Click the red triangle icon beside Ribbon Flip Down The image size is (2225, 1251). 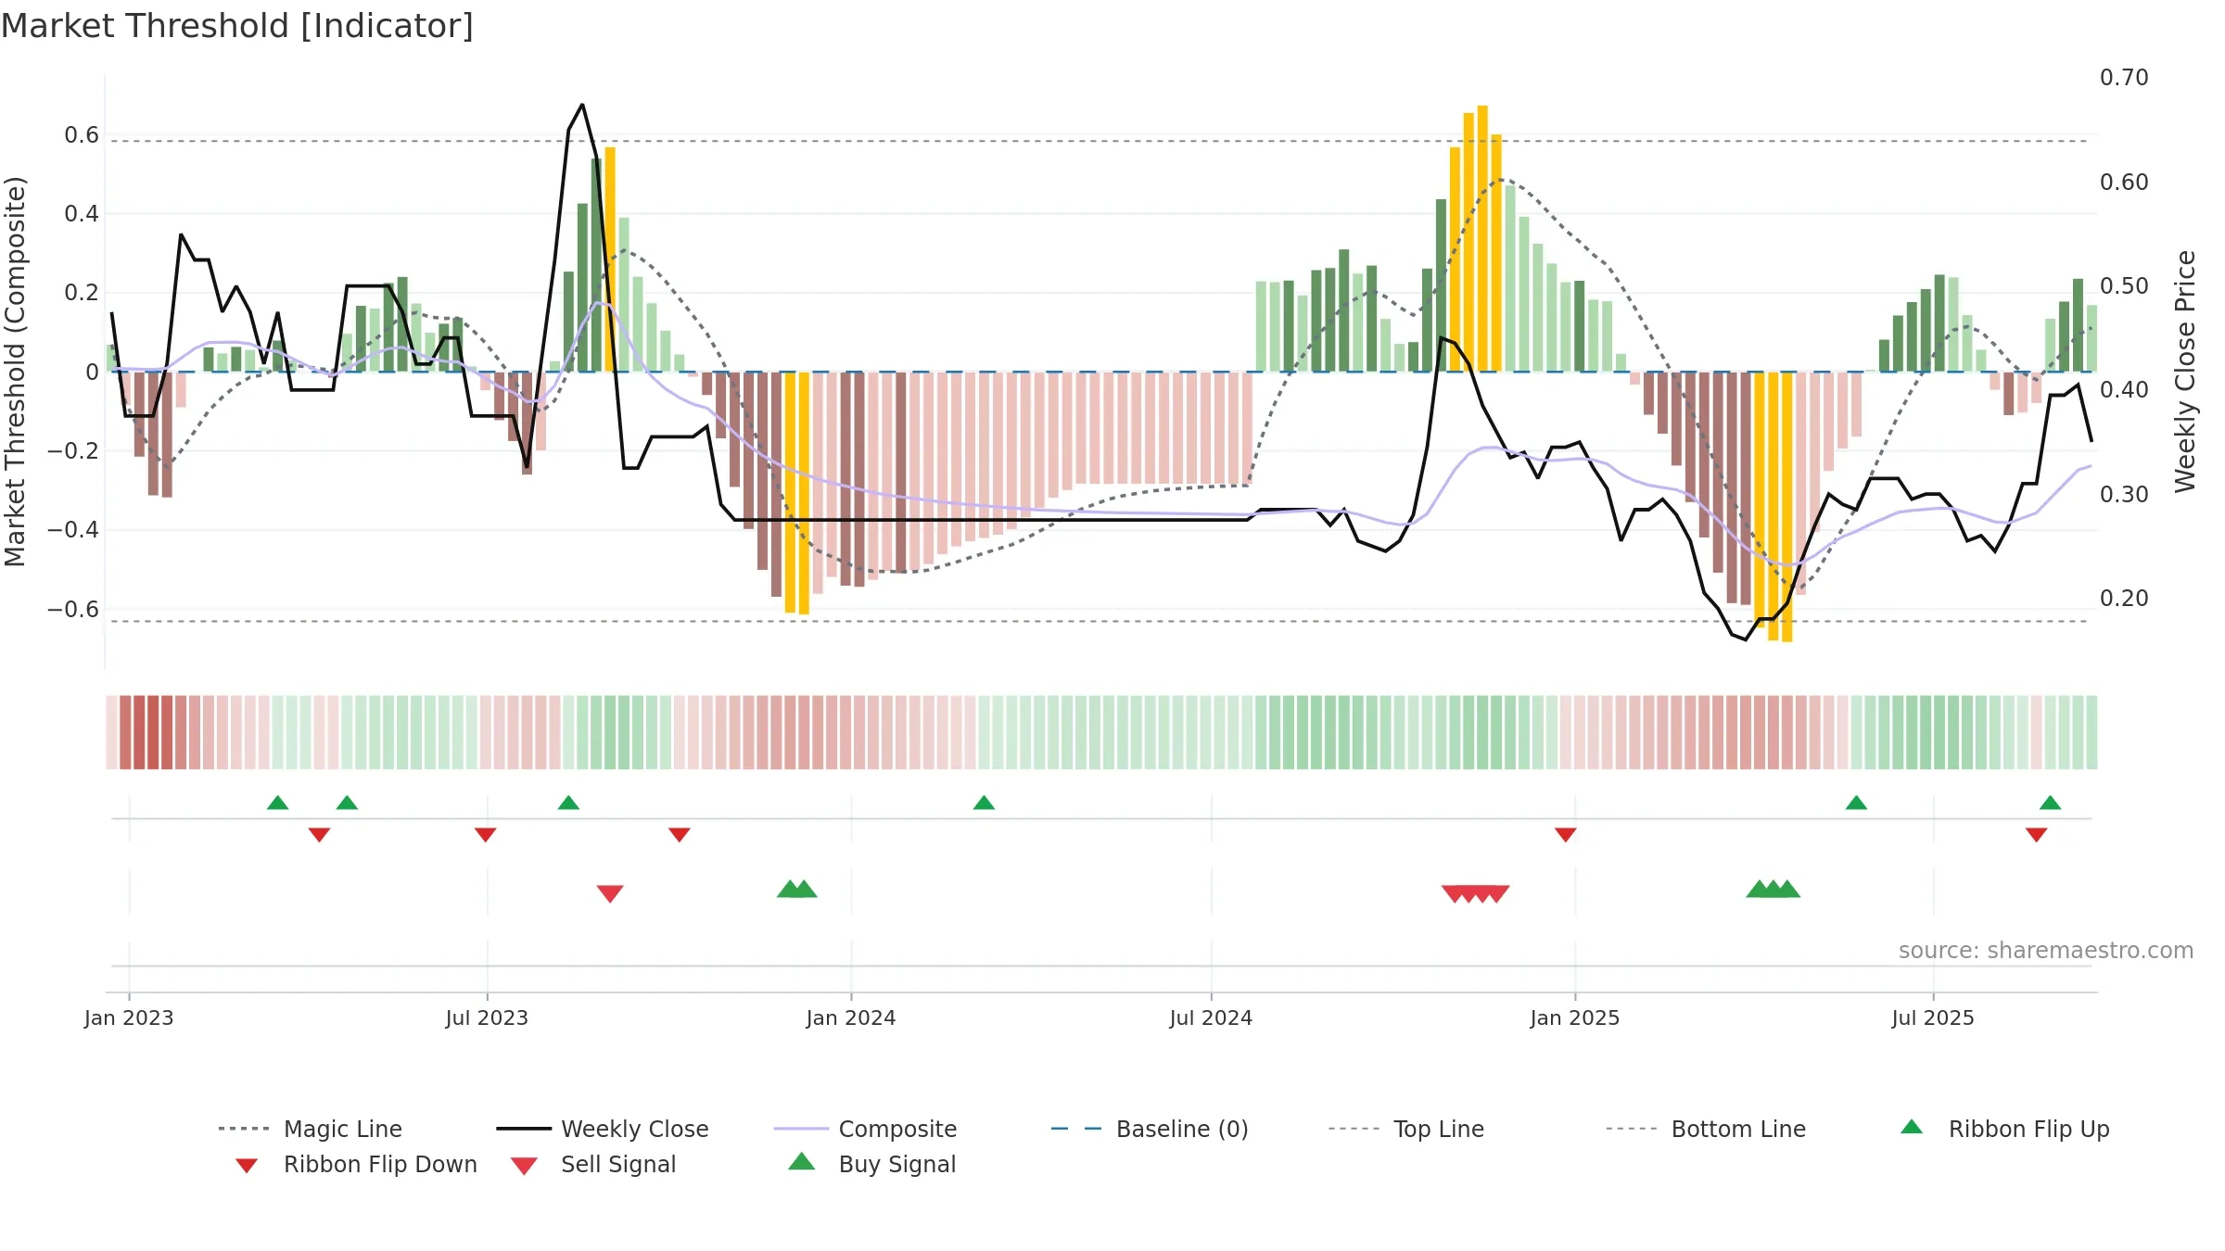coord(247,1166)
